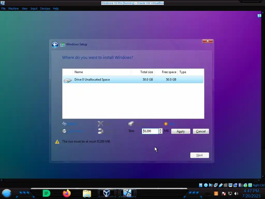The width and height of the screenshot is (265, 199).
Task: Click the VirtualBox audio status icon
Action: pyautogui.click(x=211, y=185)
